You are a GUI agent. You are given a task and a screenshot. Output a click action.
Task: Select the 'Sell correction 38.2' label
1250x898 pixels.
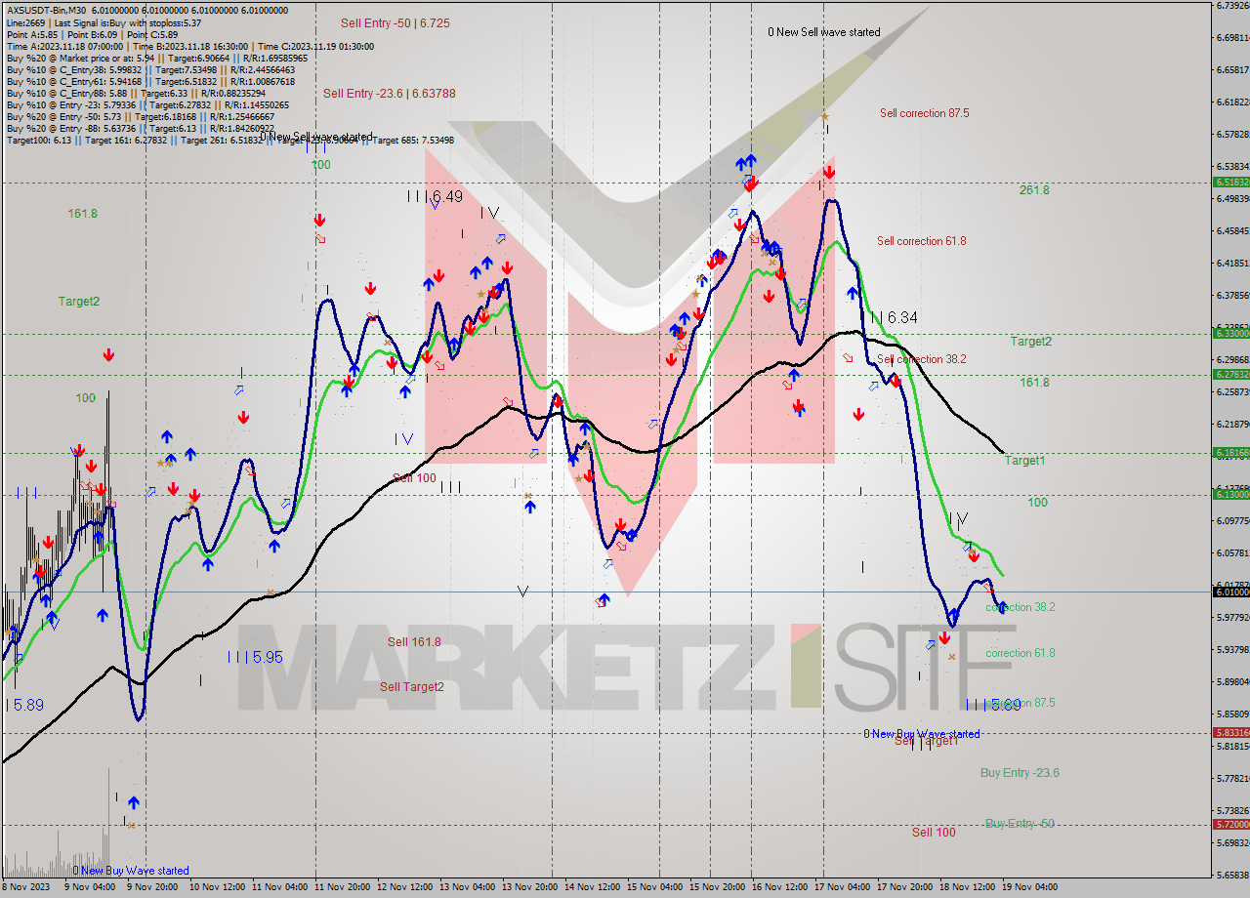921,359
